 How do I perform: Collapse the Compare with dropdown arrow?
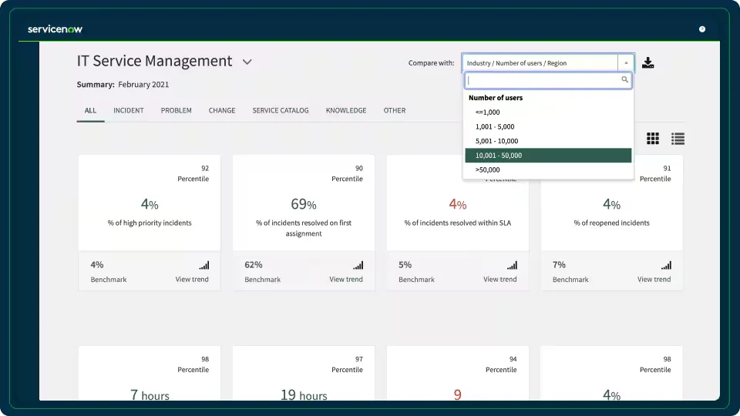[x=626, y=62]
